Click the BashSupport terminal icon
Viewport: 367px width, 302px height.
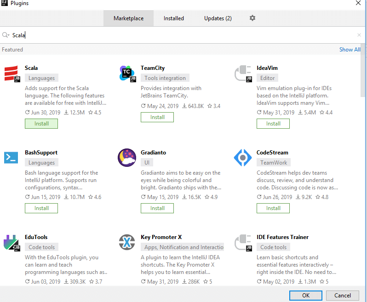[11, 158]
